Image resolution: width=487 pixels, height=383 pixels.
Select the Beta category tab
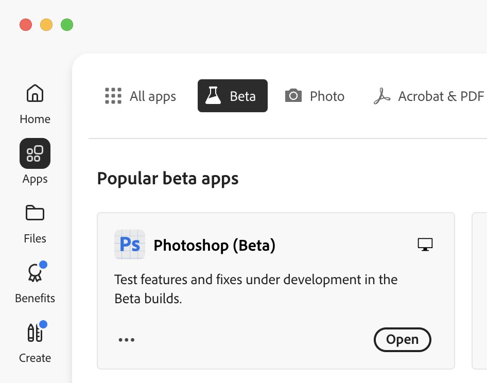[233, 96]
